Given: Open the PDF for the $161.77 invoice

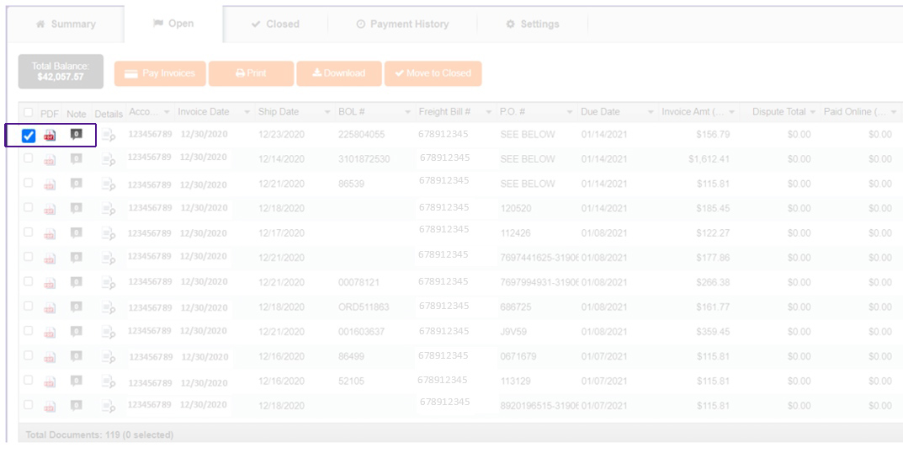Looking at the screenshot, I should (50, 308).
